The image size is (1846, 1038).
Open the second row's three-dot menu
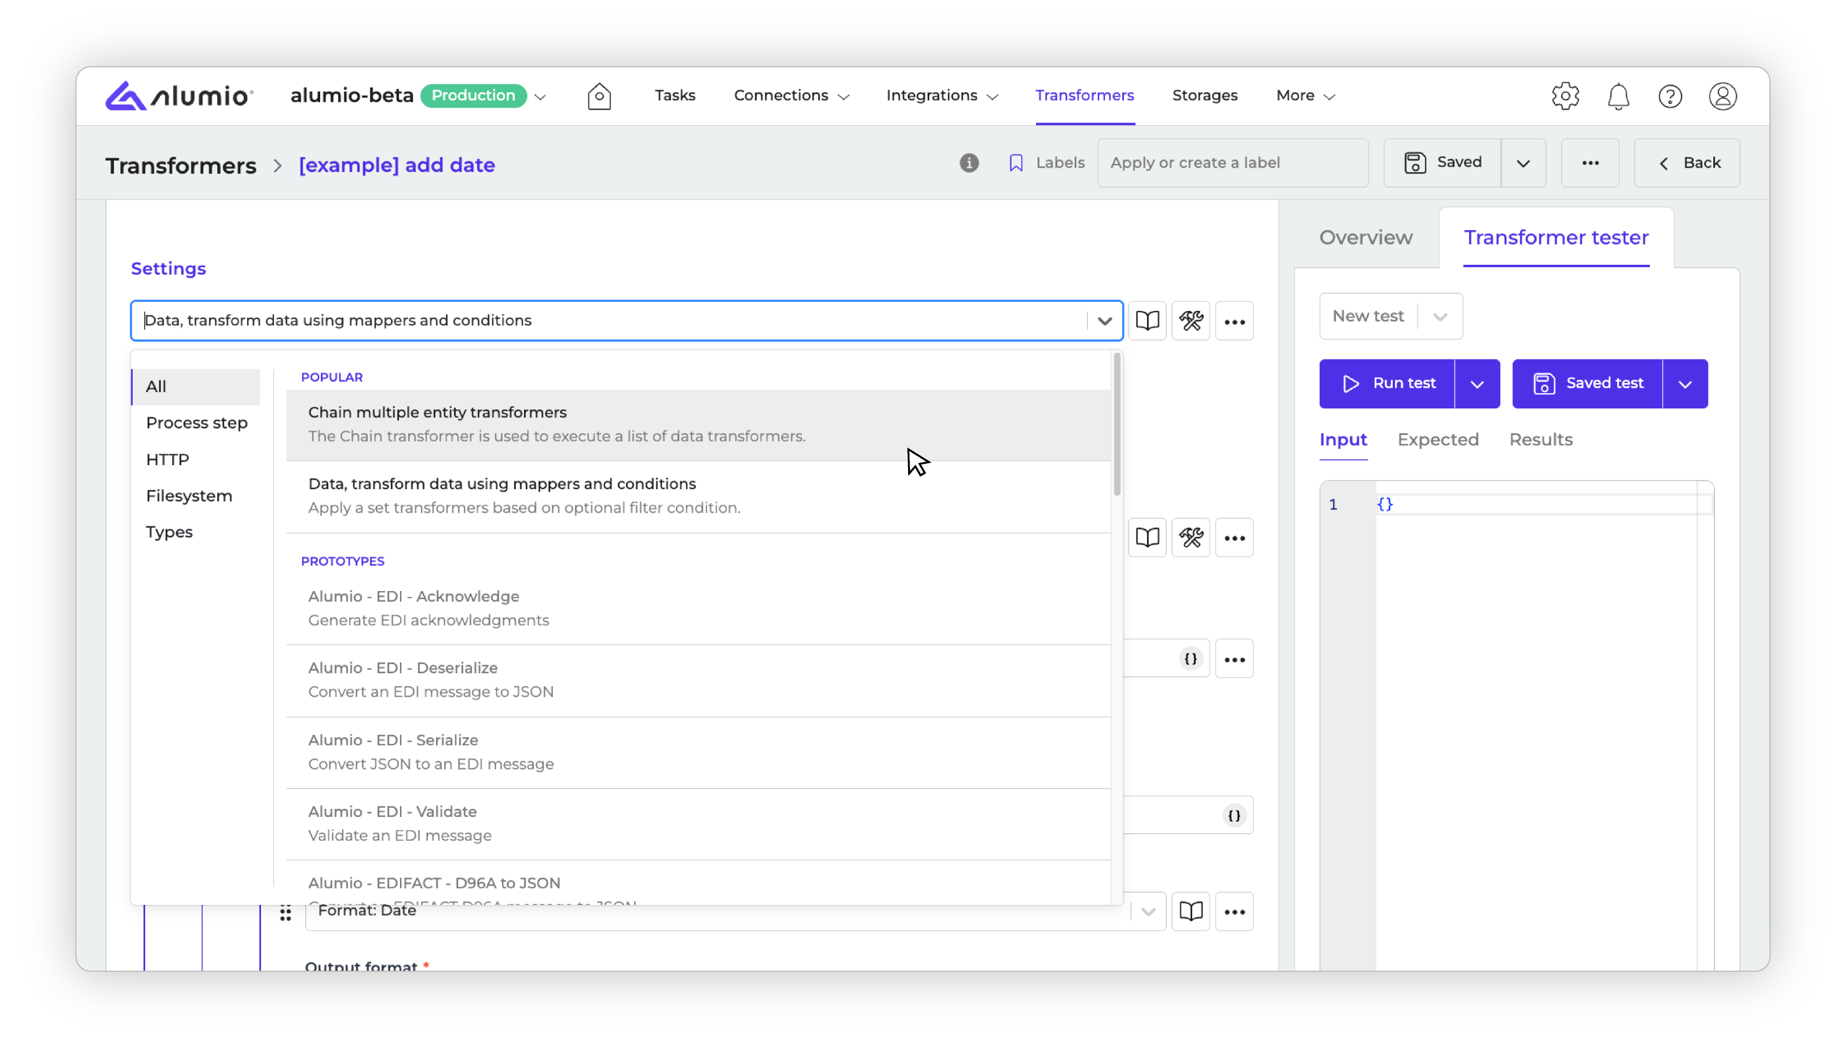[1234, 537]
